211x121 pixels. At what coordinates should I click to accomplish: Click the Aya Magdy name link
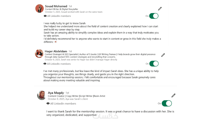pyautogui.click(x=56, y=93)
